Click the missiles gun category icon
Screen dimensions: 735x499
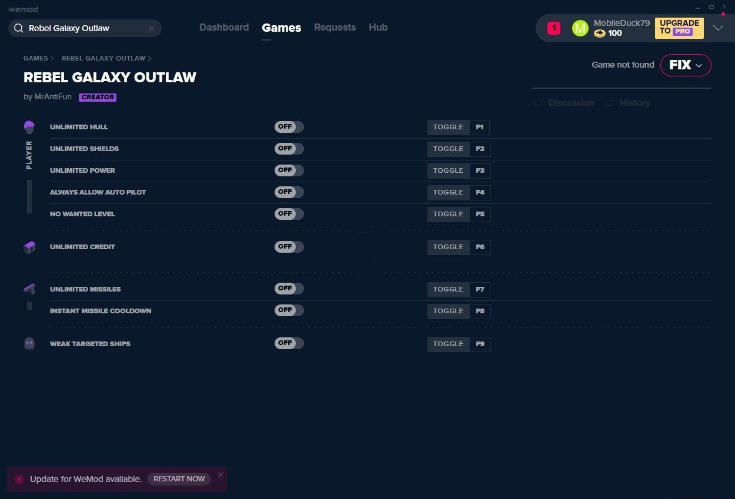(29, 289)
